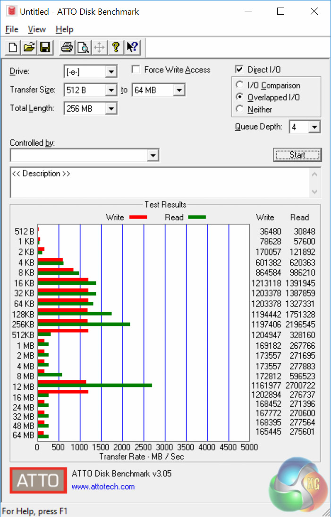Screen dimensions: 331x517
Task: Click the Description scroll up arrow
Action: 314,175
